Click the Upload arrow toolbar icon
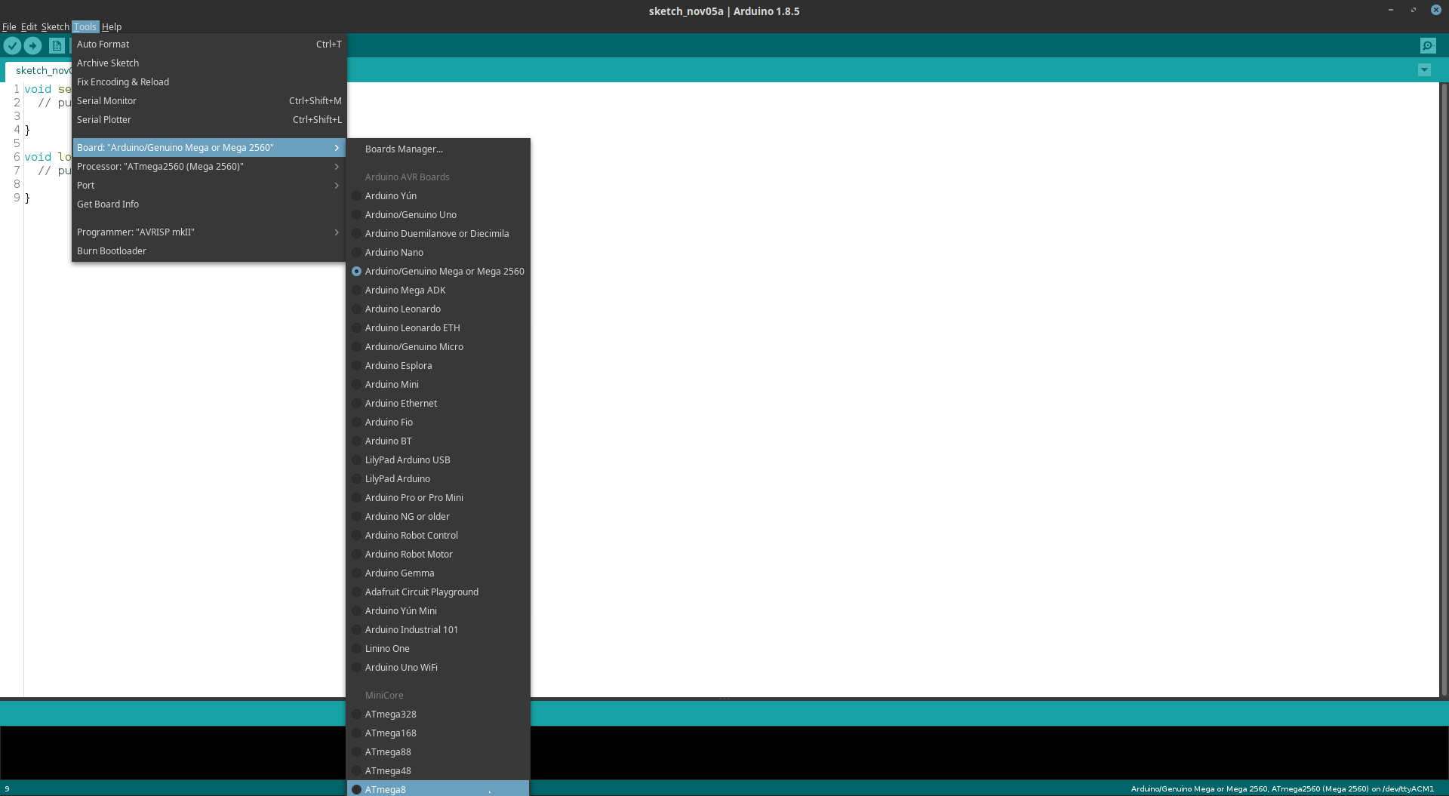 (x=32, y=46)
